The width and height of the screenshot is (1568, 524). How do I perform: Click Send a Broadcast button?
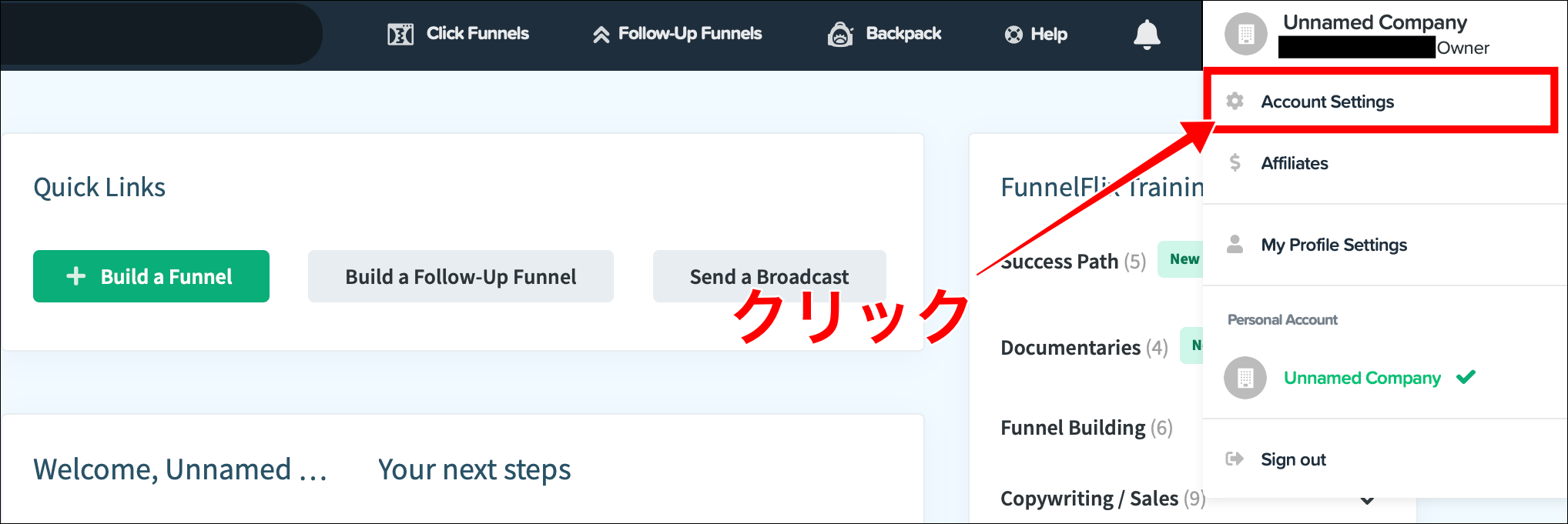(769, 276)
